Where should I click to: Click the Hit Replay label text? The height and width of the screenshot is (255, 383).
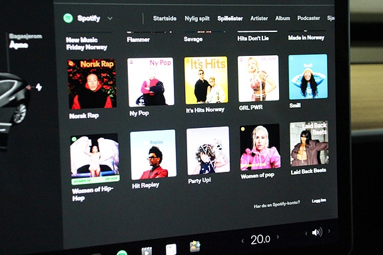point(146,185)
